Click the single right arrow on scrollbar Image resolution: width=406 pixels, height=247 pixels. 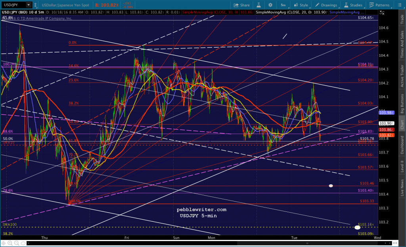click(390, 243)
